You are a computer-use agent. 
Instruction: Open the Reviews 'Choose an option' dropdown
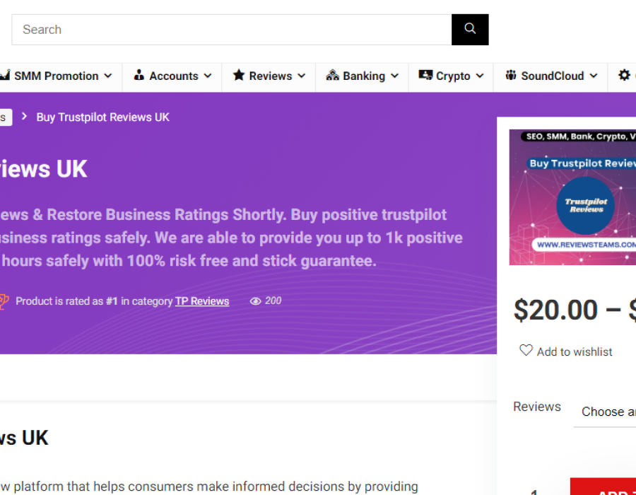pos(608,412)
